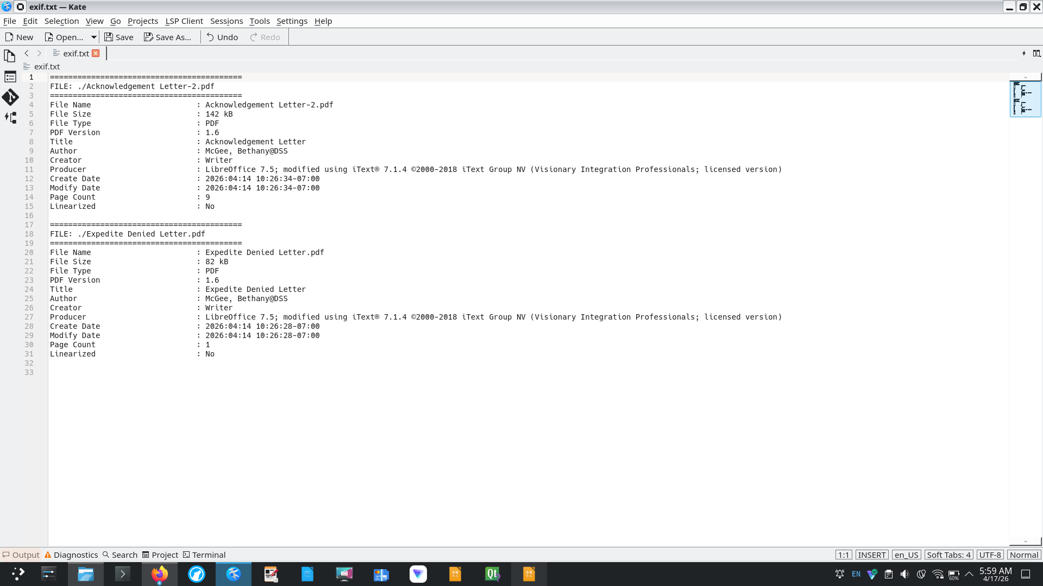The image size is (1043, 586).
Task: Open the LSP Client menu
Action: pyautogui.click(x=184, y=21)
